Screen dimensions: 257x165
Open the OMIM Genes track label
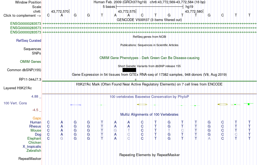coord(31,61)
